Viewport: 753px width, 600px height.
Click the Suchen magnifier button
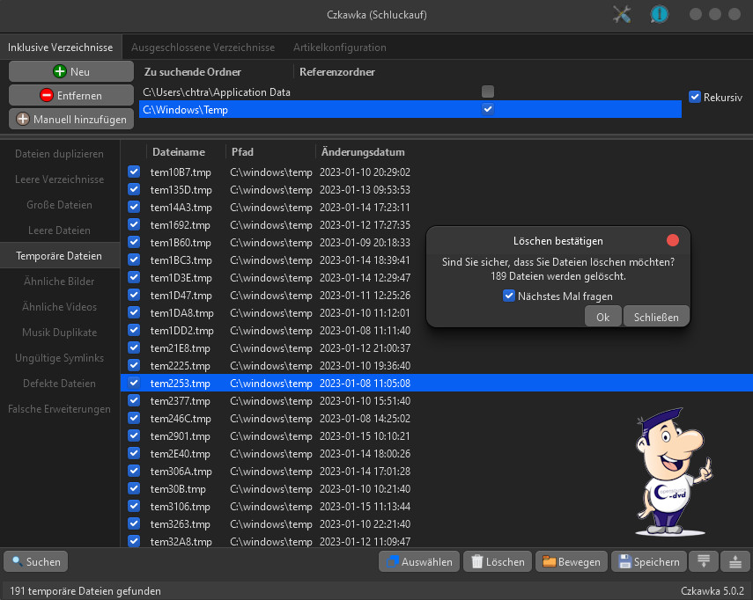[35, 561]
